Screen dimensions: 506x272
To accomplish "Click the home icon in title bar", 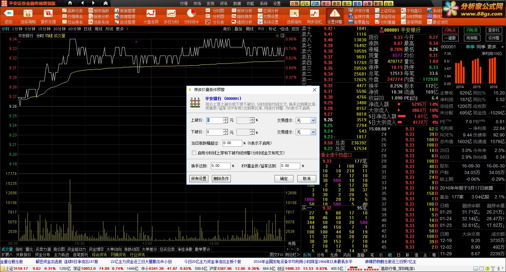I will [70, 3].
